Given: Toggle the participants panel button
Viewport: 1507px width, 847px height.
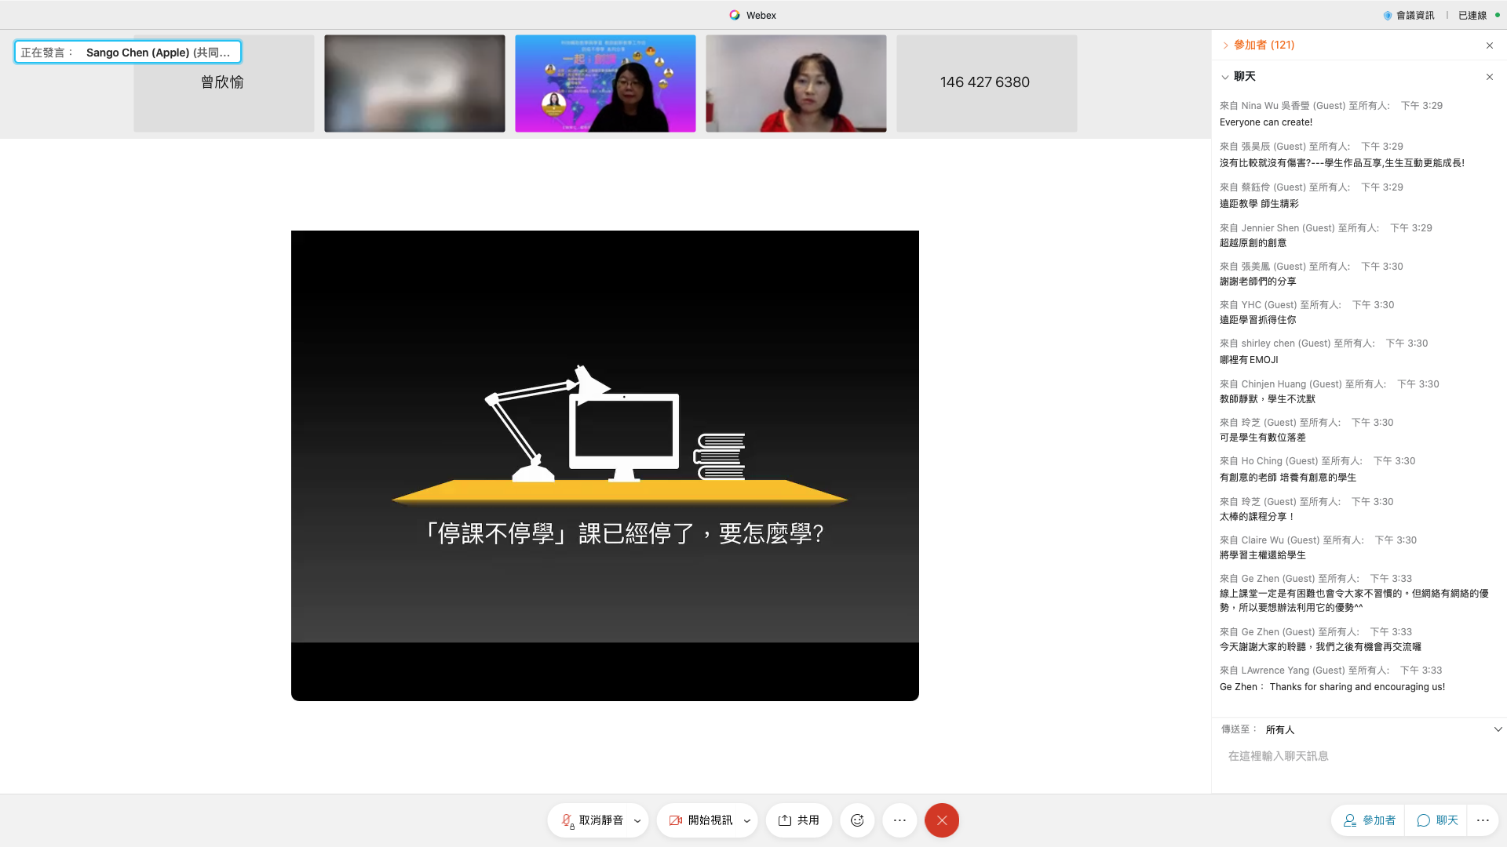Looking at the screenshot, I should pos(1369,820).
